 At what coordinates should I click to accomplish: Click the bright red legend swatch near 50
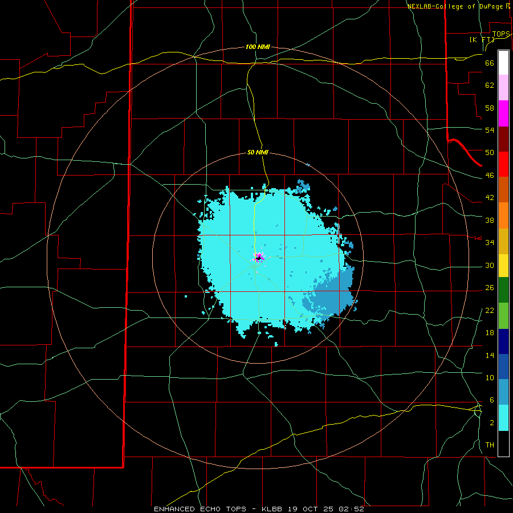[503, 164]
